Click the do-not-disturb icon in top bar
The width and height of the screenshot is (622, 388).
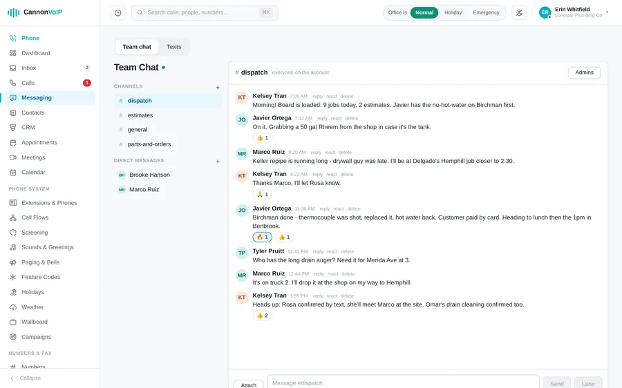point(519,12)
